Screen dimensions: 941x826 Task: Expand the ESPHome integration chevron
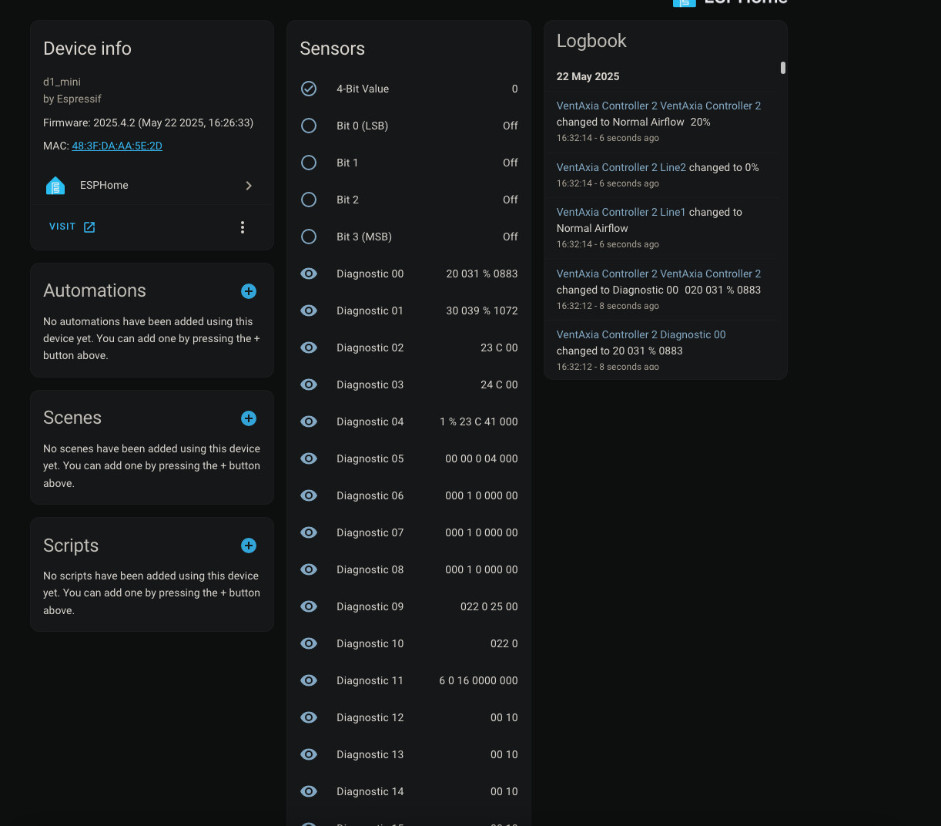[x=249, y=186]
